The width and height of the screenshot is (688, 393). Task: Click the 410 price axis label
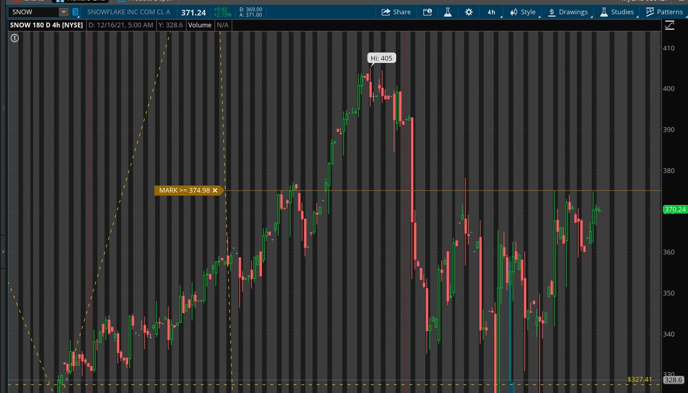click(669, 48)
